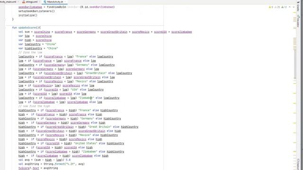Click 'scoreZimbabwe' at end of sum line
The height and width of the screenshot is (170, 303).
point(181,32)
